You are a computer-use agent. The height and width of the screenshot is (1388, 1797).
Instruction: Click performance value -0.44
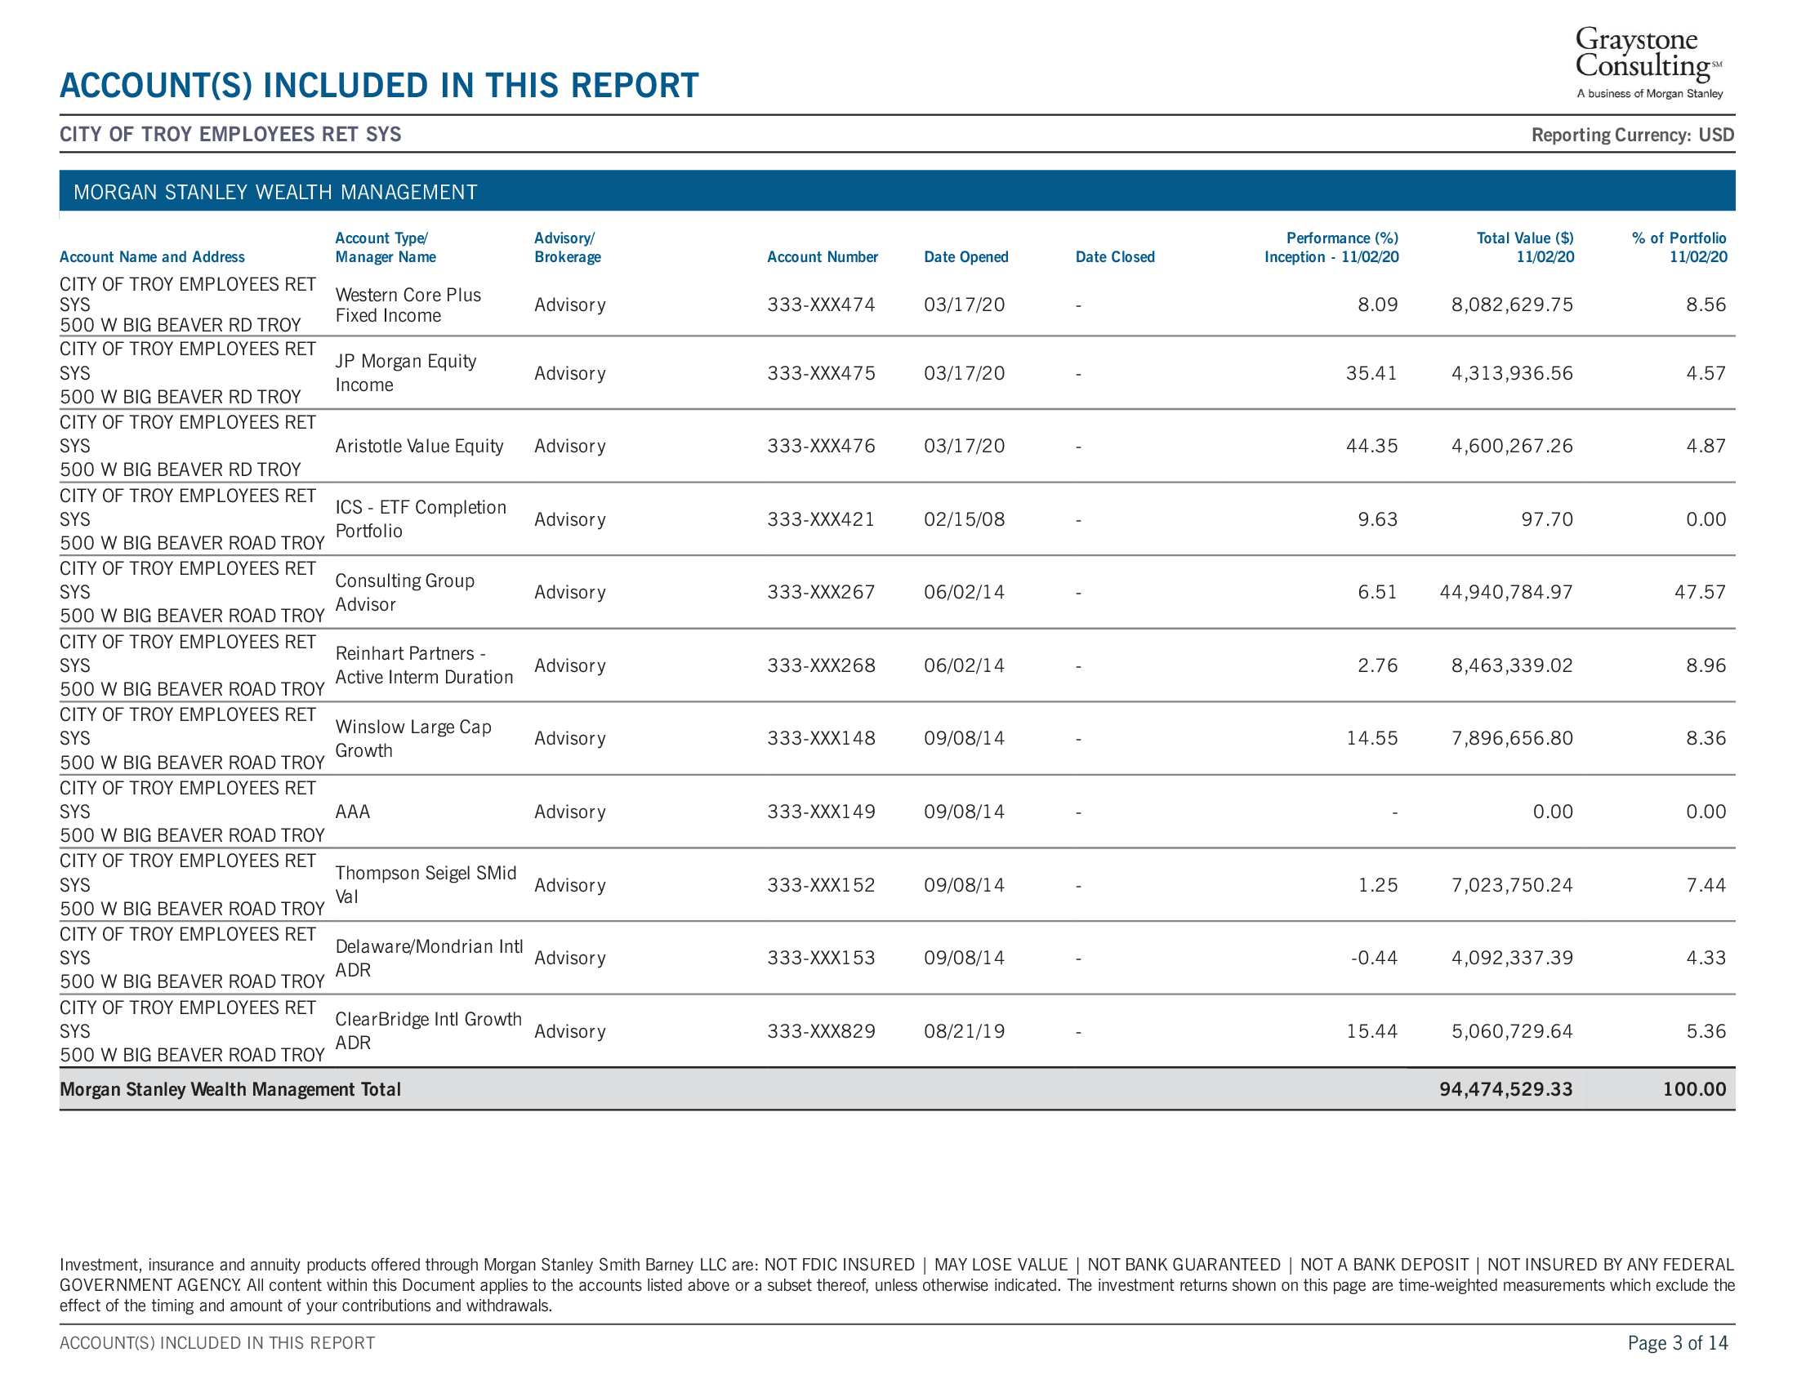tap(1374, 958)
